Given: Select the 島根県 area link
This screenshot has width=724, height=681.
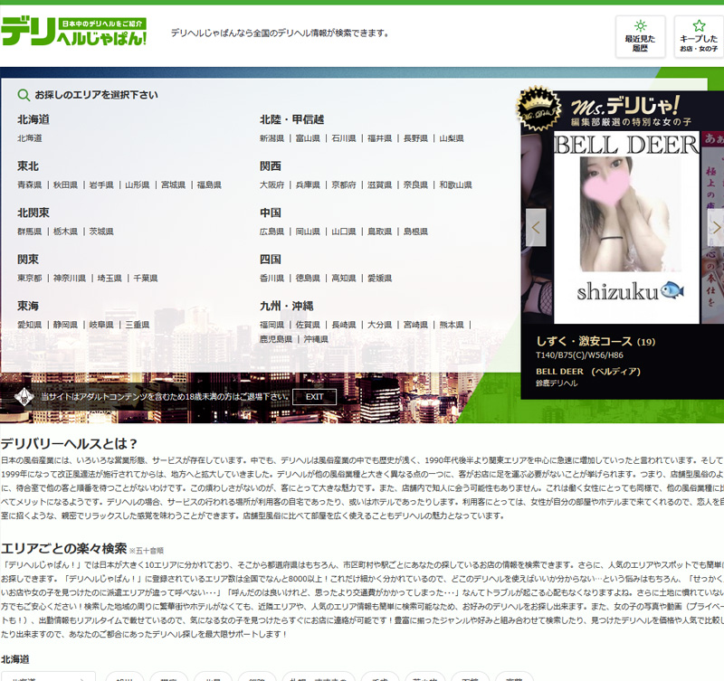Looking at the screenshot, I should [x=416, y=232].
